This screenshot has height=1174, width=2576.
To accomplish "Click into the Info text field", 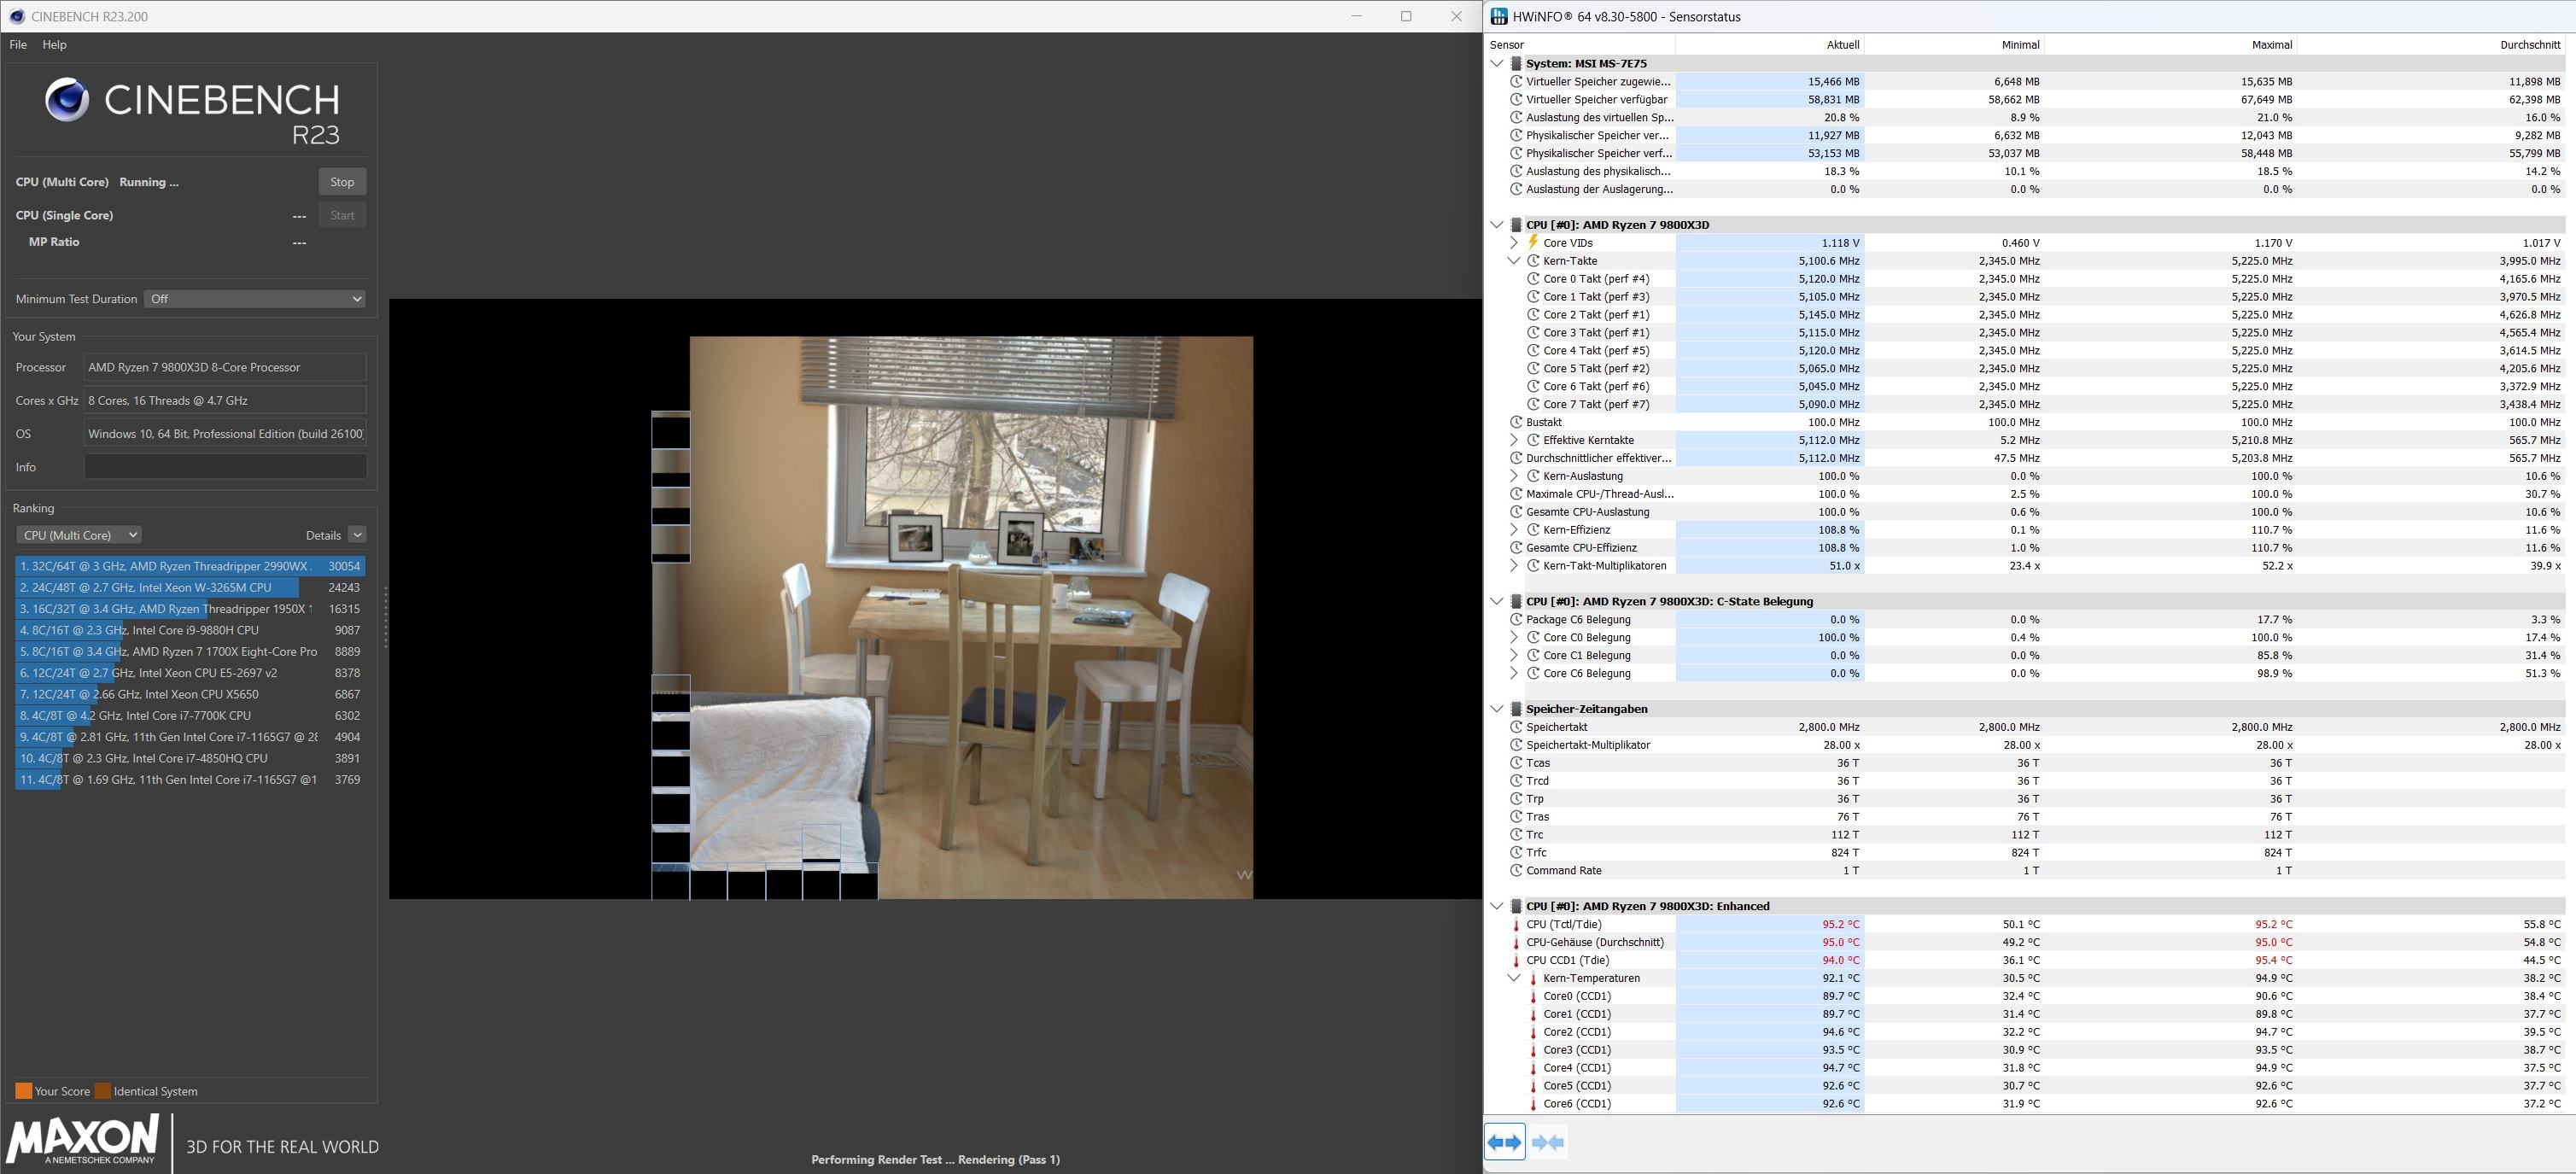I will 225,467.
